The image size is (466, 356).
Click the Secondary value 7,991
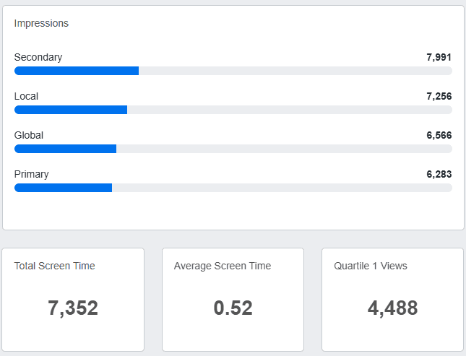coord(439,57)
